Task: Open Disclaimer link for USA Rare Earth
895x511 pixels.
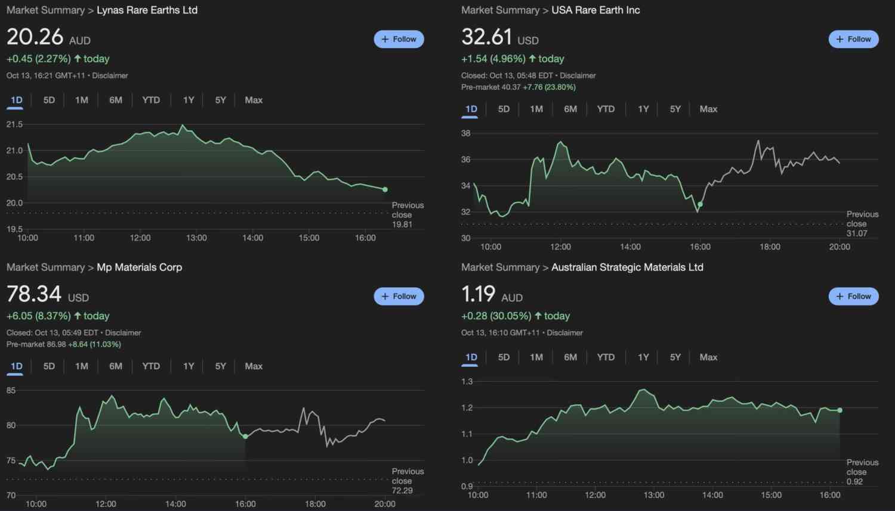Action: [x=578, y=76]
